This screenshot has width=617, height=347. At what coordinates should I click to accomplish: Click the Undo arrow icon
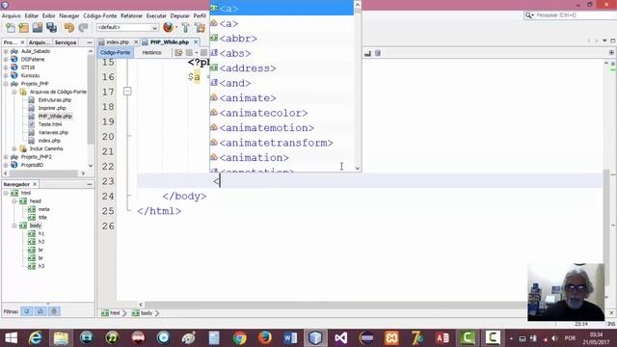[x=69, y=28]
